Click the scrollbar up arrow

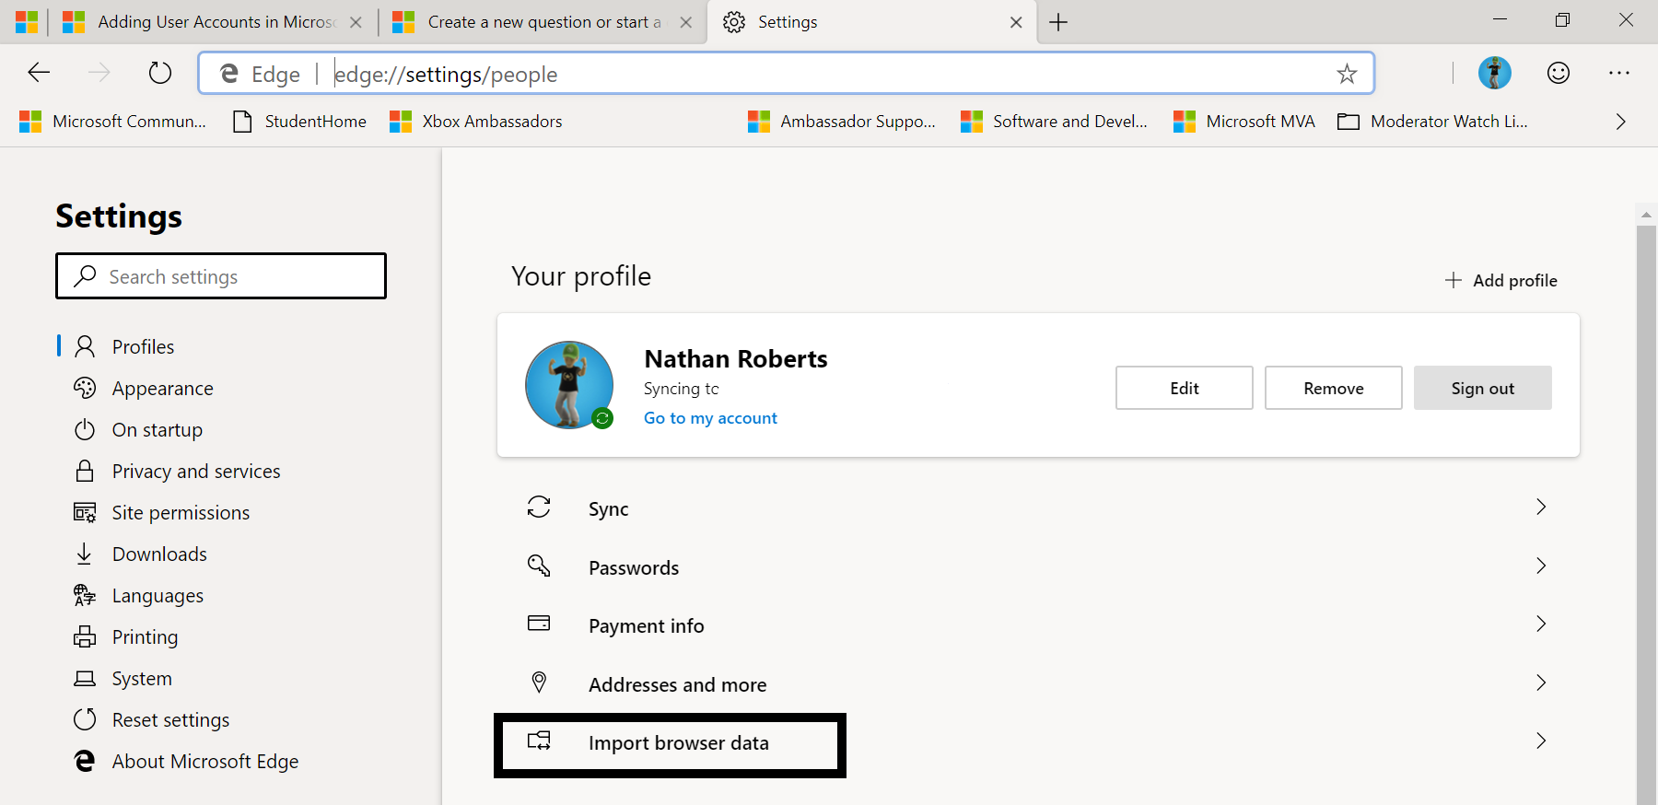click(x=1646, y=215)
